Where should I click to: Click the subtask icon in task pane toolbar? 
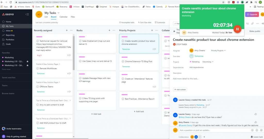click(247, 23)
